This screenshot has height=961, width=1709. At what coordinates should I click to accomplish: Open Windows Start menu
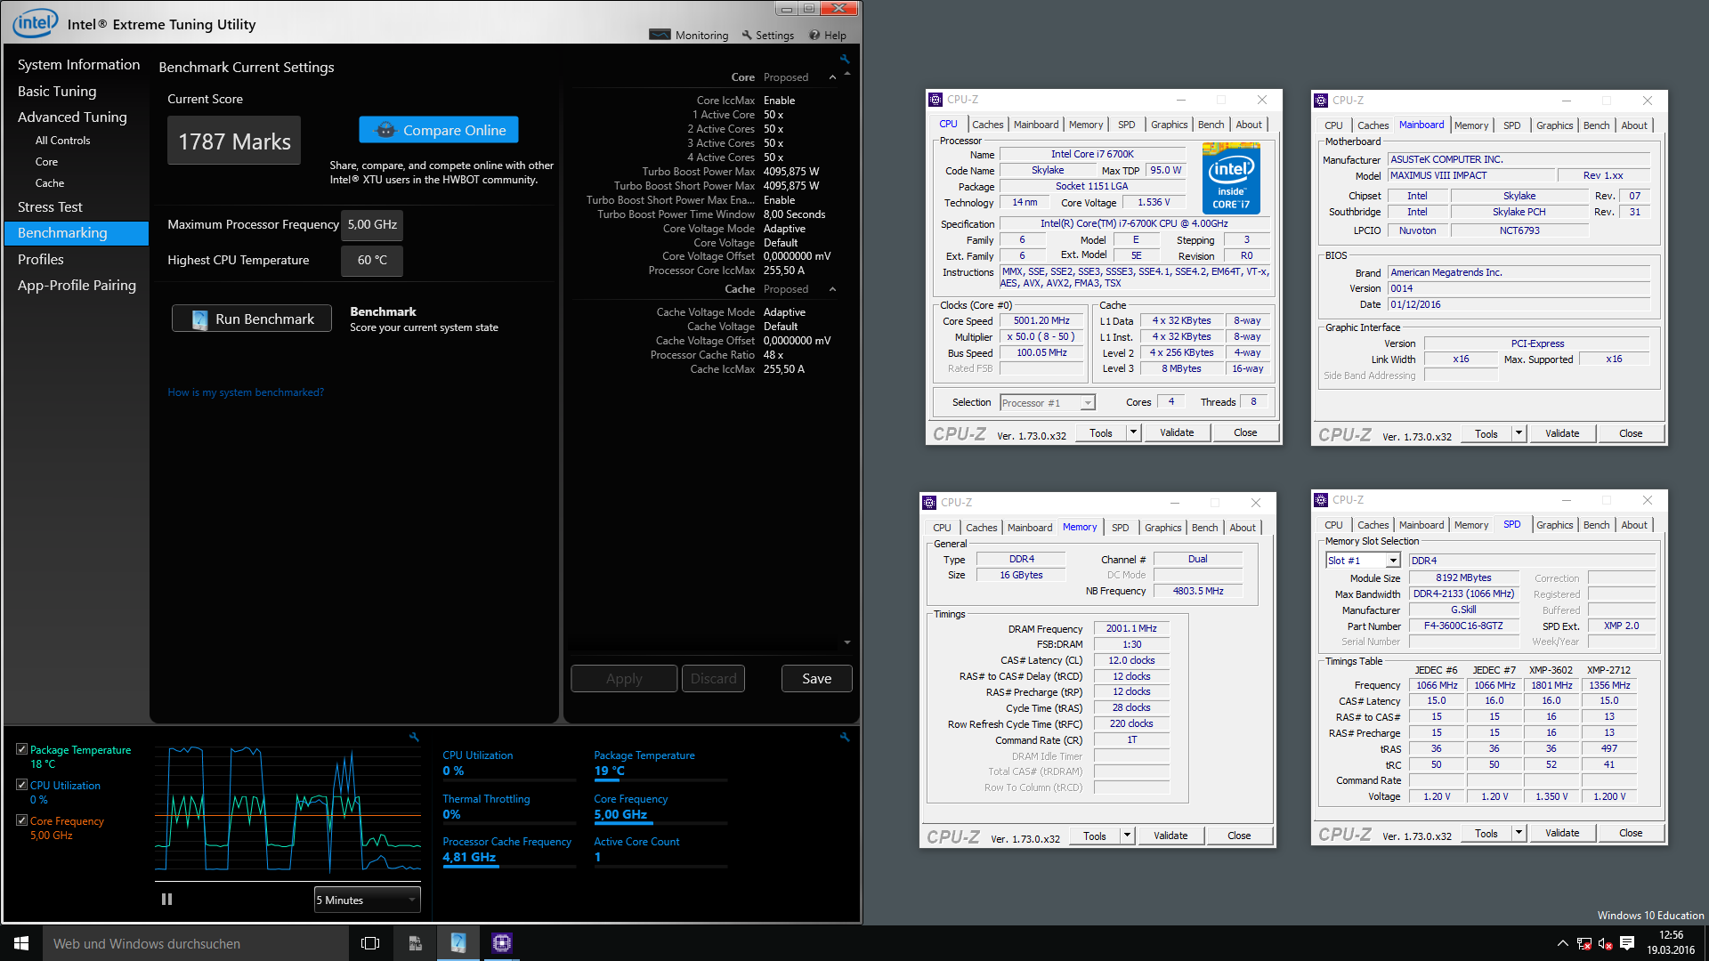[21, 943]
